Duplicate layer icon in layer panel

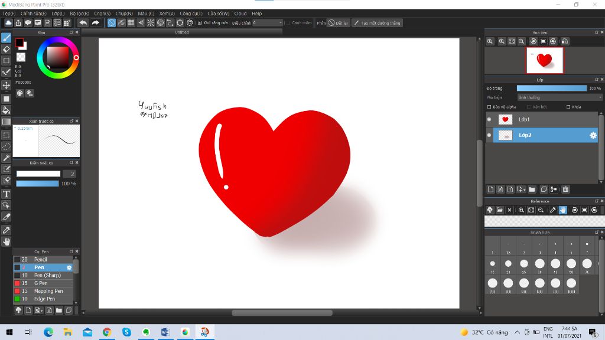click(544, 189)
